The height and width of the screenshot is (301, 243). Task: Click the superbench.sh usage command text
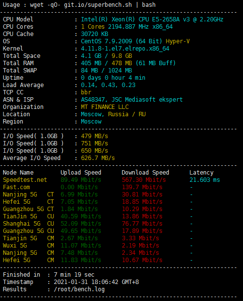(93, 5)
